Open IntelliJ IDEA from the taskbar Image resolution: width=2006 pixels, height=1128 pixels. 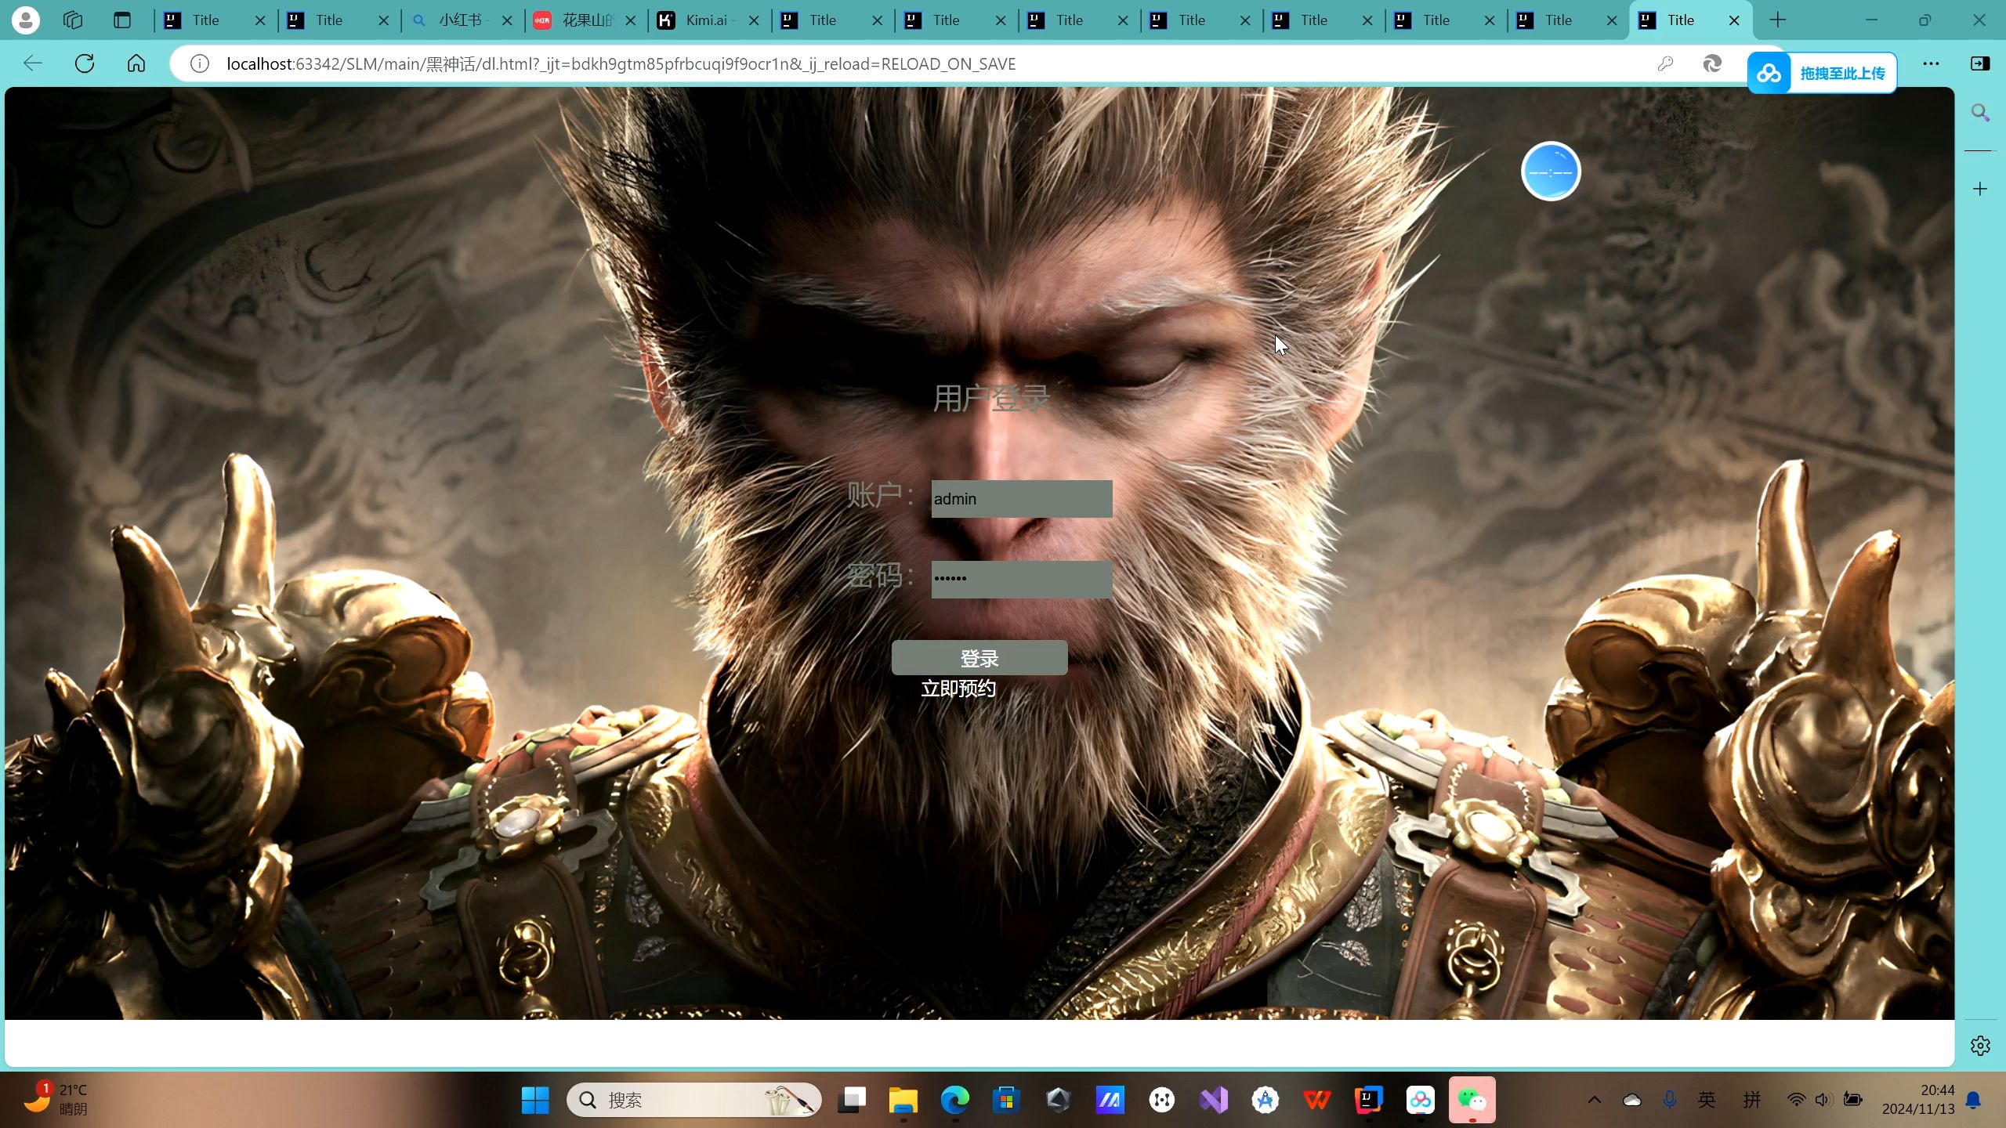coord(1369,1100)
